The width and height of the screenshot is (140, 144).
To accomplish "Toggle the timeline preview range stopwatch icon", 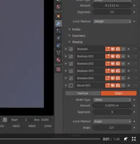I will click(x=5, y=120).
